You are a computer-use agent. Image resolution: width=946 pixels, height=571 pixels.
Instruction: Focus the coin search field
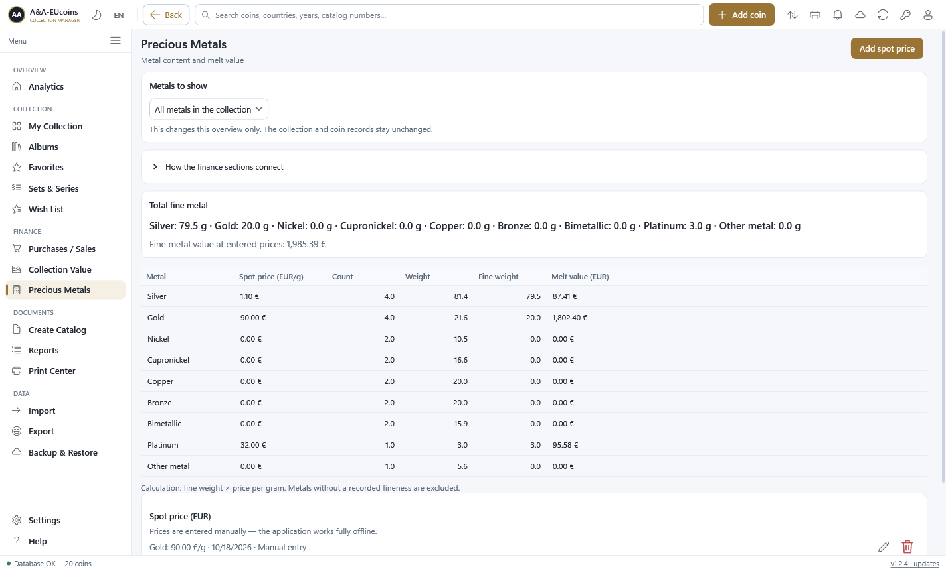pos(449,15)
